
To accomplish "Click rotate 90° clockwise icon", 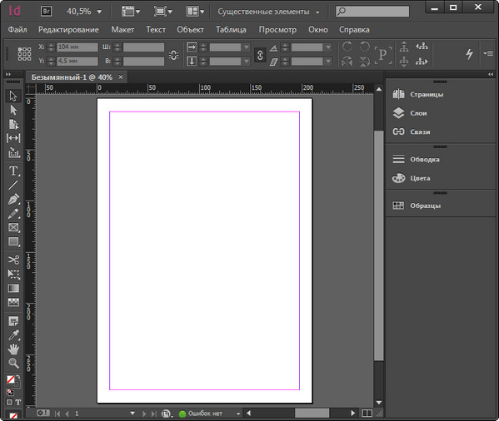I will tap(347, 47).
